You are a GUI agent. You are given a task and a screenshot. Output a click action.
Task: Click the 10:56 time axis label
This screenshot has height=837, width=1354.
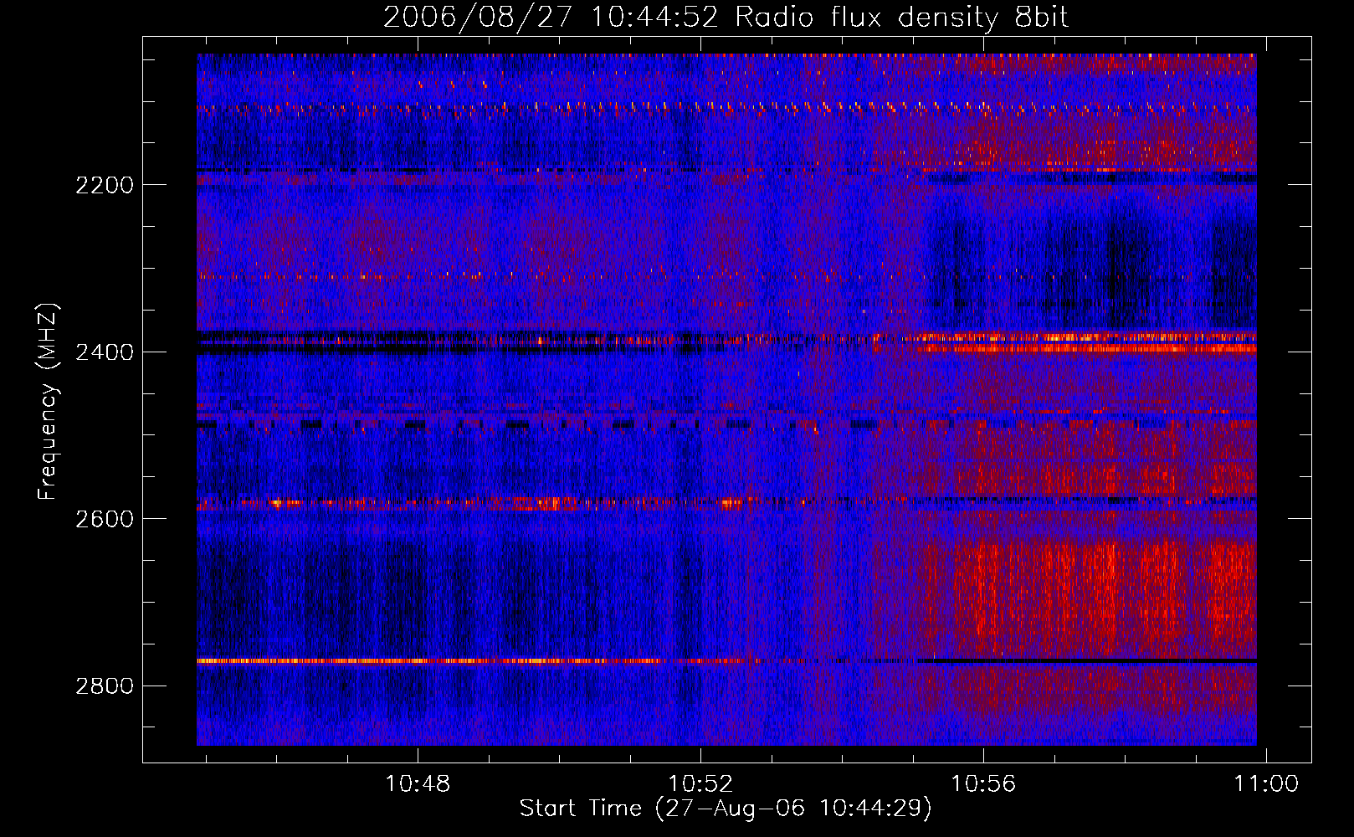(x=983, y=784)
